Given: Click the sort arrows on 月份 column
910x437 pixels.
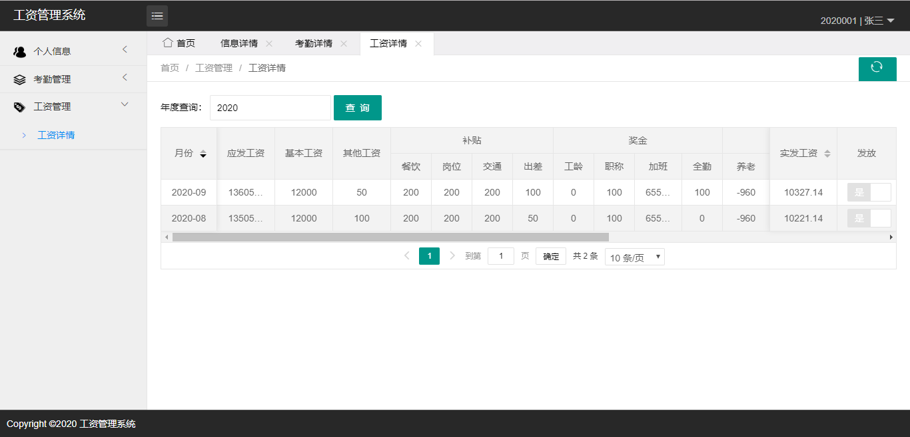Looking at the screenshot, I should (x=204, y=153).
